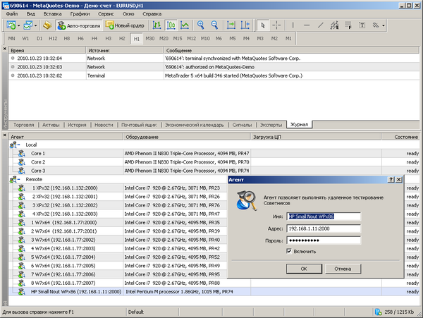Switch chart to line chart icon
The width and height of the screenshot is (423, 318).
point(185,25)
